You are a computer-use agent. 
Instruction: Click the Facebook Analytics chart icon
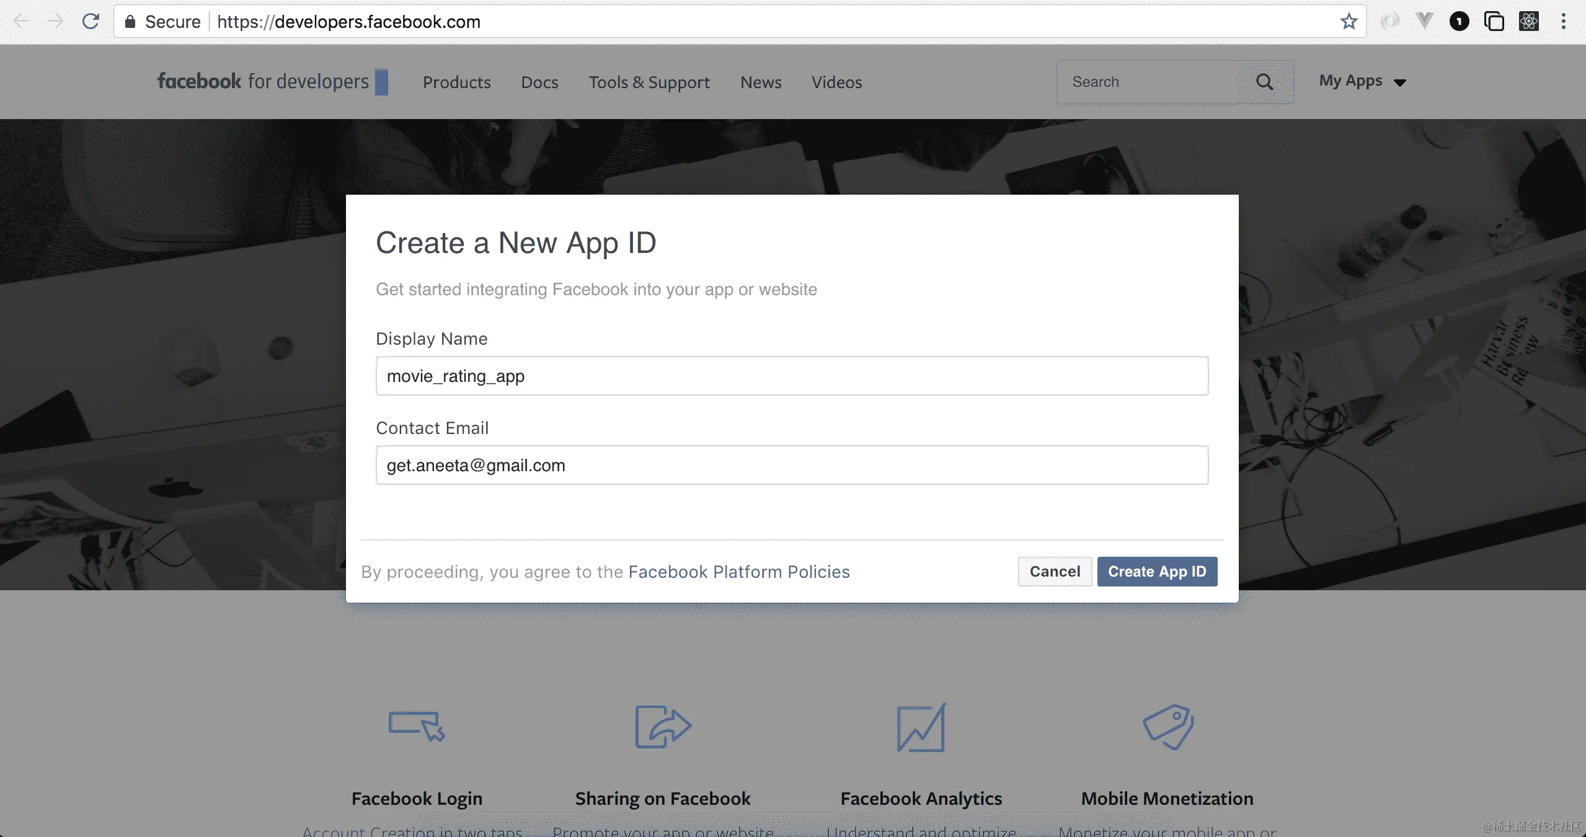pyautogui.click(x=921, y=727)
